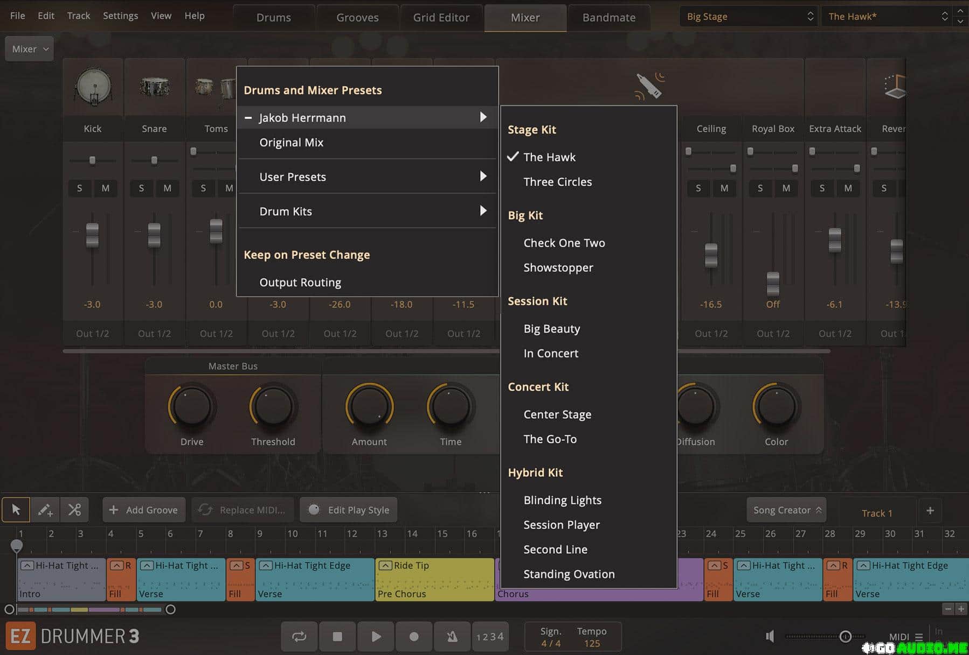Click the Pre Chorus Ride Tip block
This screenshot has width=969, height=655.
coord(434,580)
